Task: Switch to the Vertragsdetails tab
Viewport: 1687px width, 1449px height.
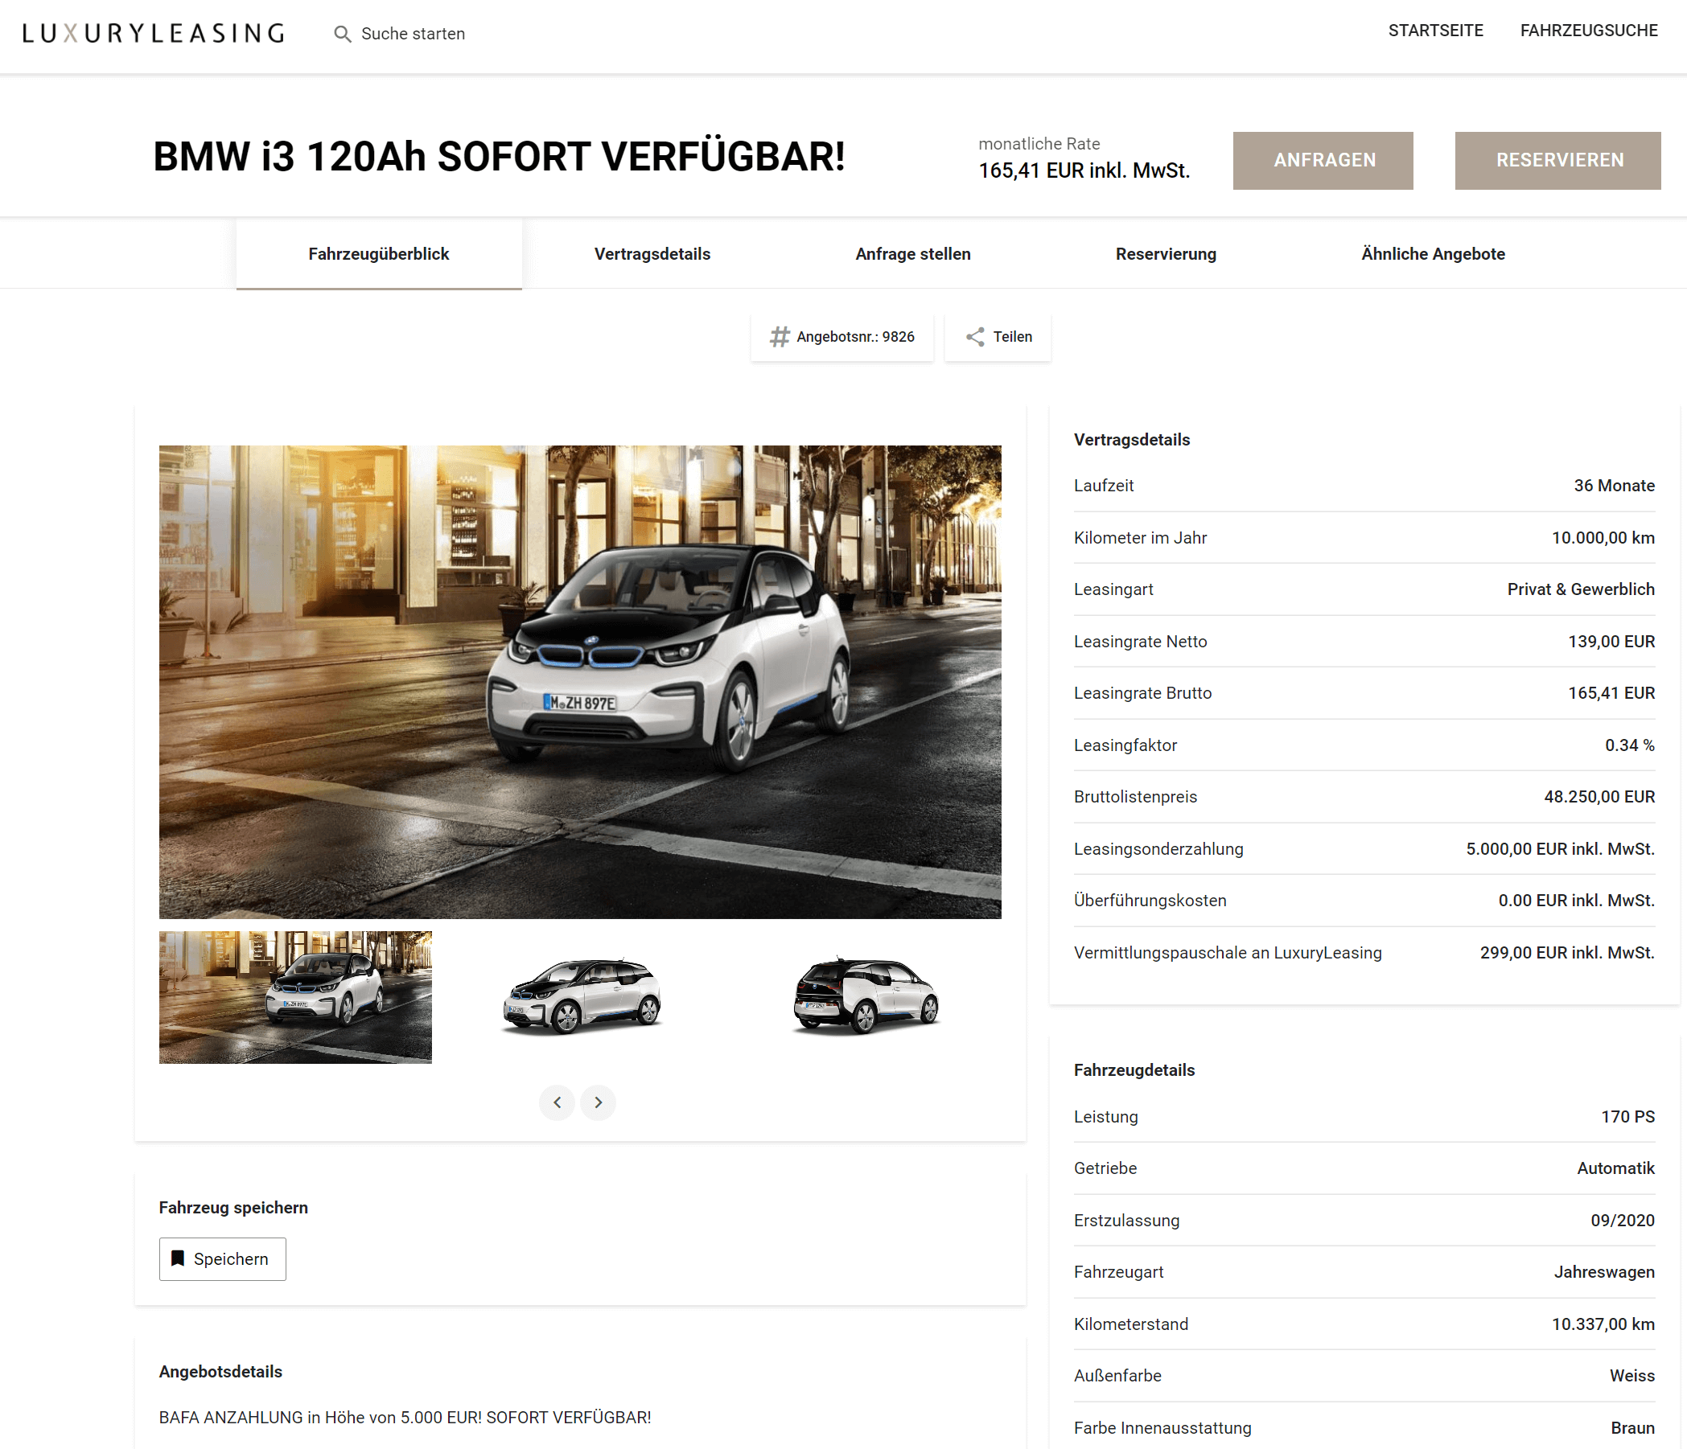Action: (x=652, y=254)
